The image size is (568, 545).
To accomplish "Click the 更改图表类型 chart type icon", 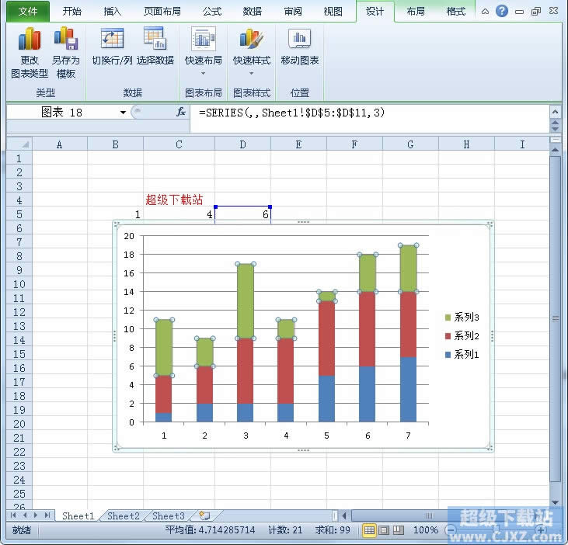I will [30, 40].
